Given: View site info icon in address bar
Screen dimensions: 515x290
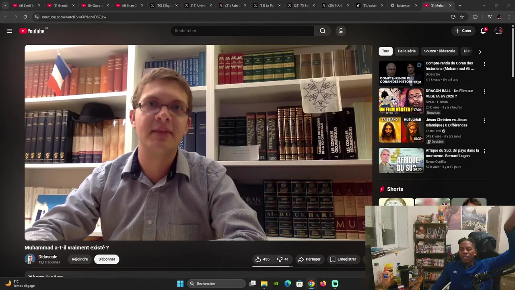Looking at the screenshot, I should point(37,17).
